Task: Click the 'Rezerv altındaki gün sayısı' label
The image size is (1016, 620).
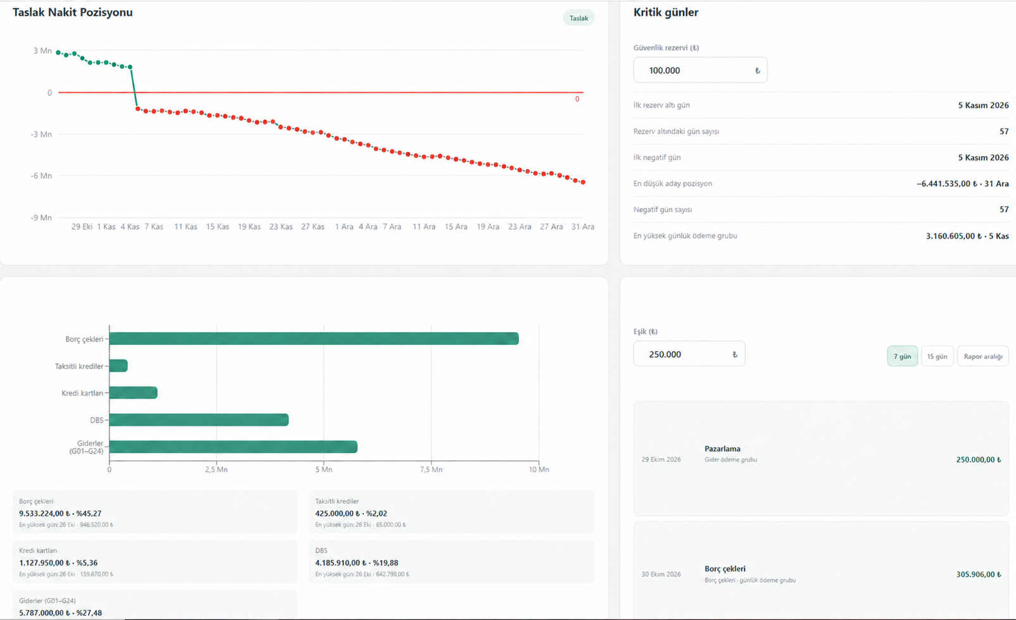Action: tap(676, 132)
